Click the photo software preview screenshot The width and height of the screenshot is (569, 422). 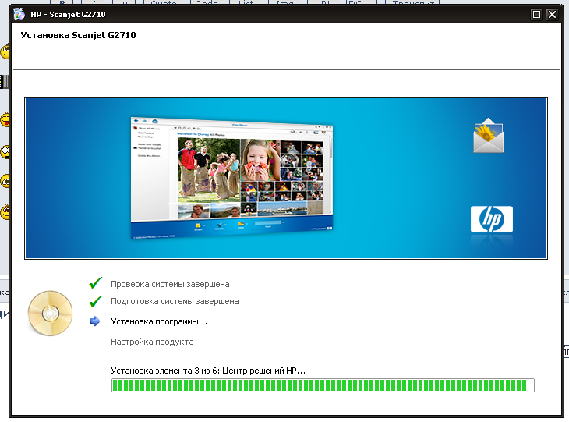pyautogui.click(x=231, y=178)
